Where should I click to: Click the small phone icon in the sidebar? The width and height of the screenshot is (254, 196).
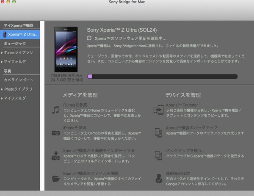pyautogui.click(x=5, y=34)
